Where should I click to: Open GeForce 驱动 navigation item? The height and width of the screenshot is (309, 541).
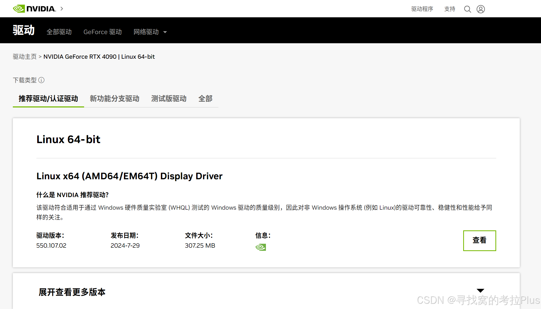coord(103,32)
